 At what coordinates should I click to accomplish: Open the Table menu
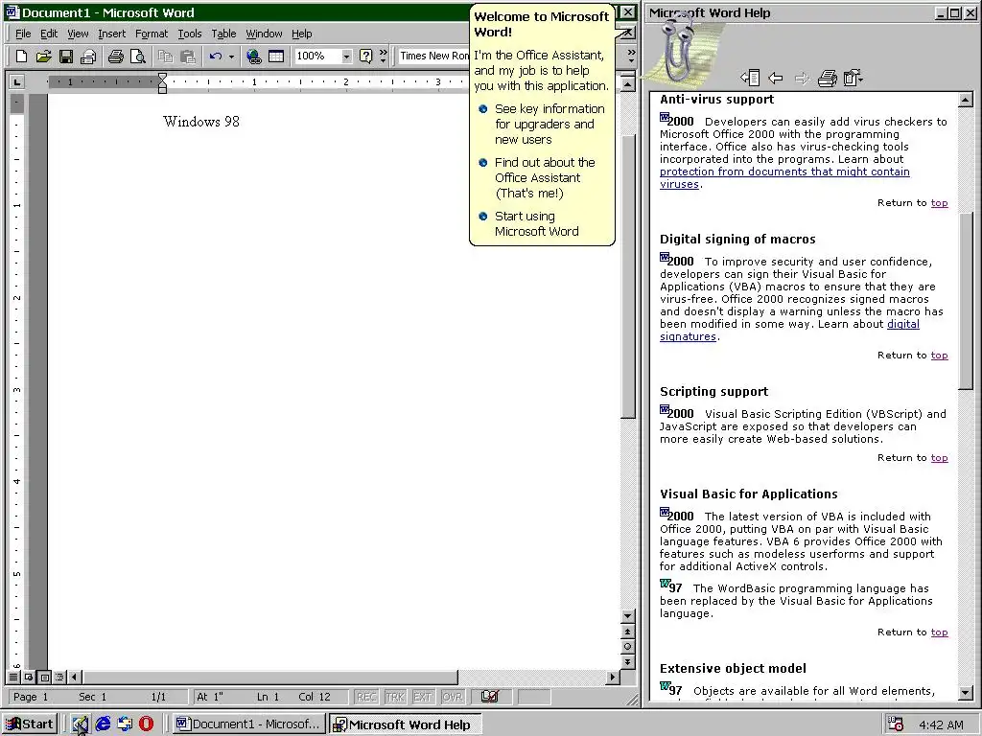[x=223, y=34]
